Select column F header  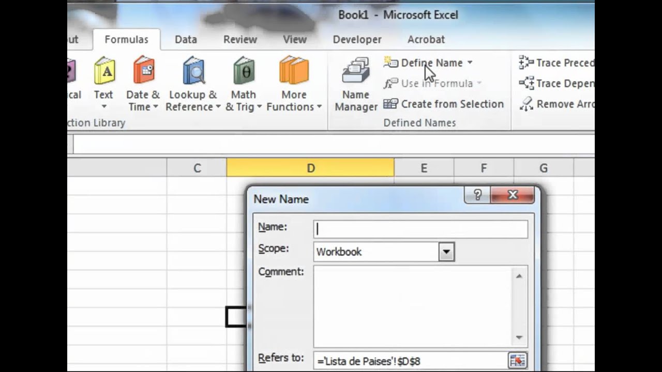(484, 168)
